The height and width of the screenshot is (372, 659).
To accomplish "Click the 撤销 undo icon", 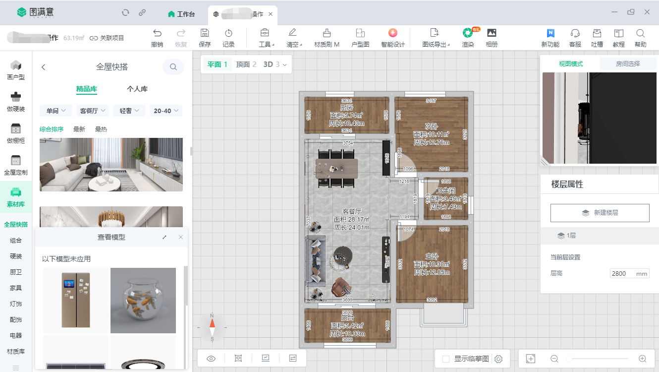I will pyautogui.click(x=157, y=33).
